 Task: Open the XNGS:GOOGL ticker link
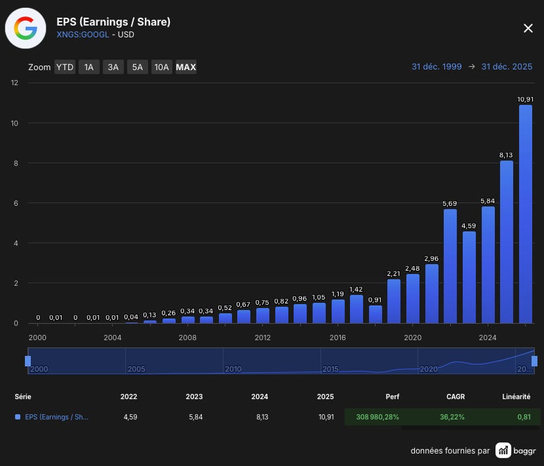point(83,35)
